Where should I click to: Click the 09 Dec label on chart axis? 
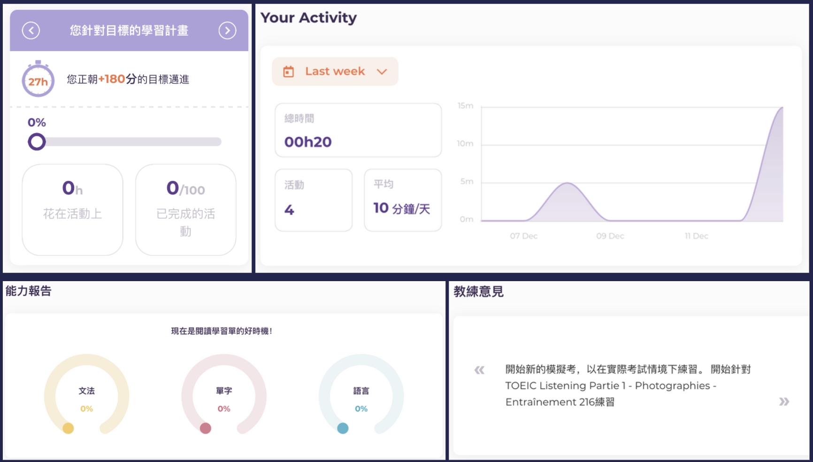(x=610, y=236)
